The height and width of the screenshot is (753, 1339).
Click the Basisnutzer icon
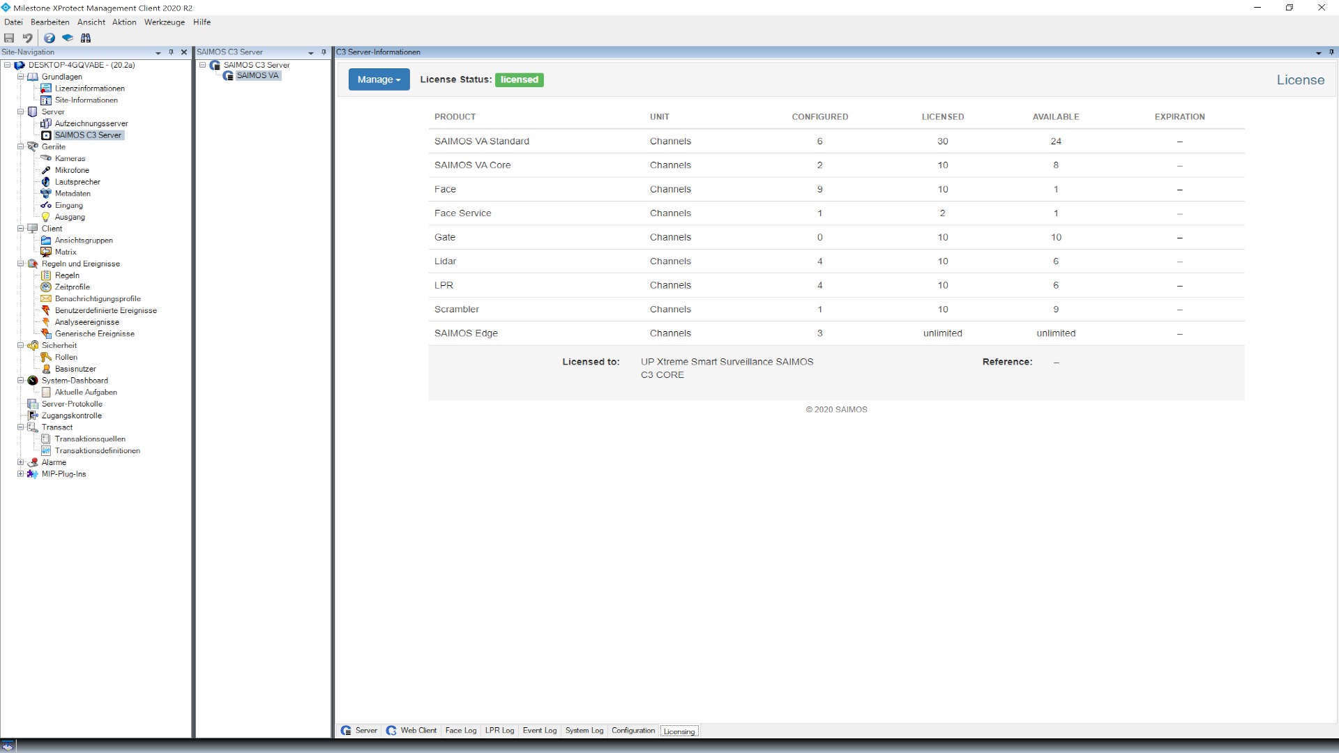(46, 369)
